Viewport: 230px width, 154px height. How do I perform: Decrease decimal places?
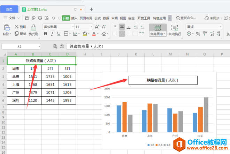219,34
